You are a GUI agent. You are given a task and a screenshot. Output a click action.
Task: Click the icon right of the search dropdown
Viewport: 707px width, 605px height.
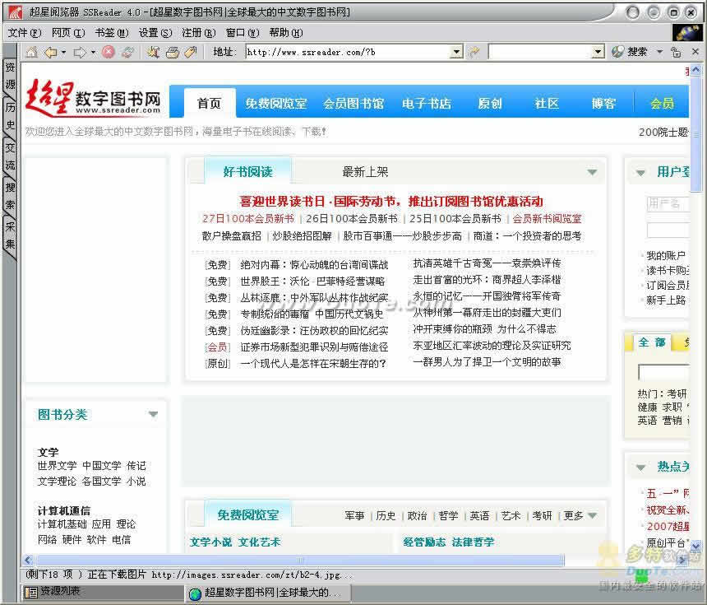point(676,52)
